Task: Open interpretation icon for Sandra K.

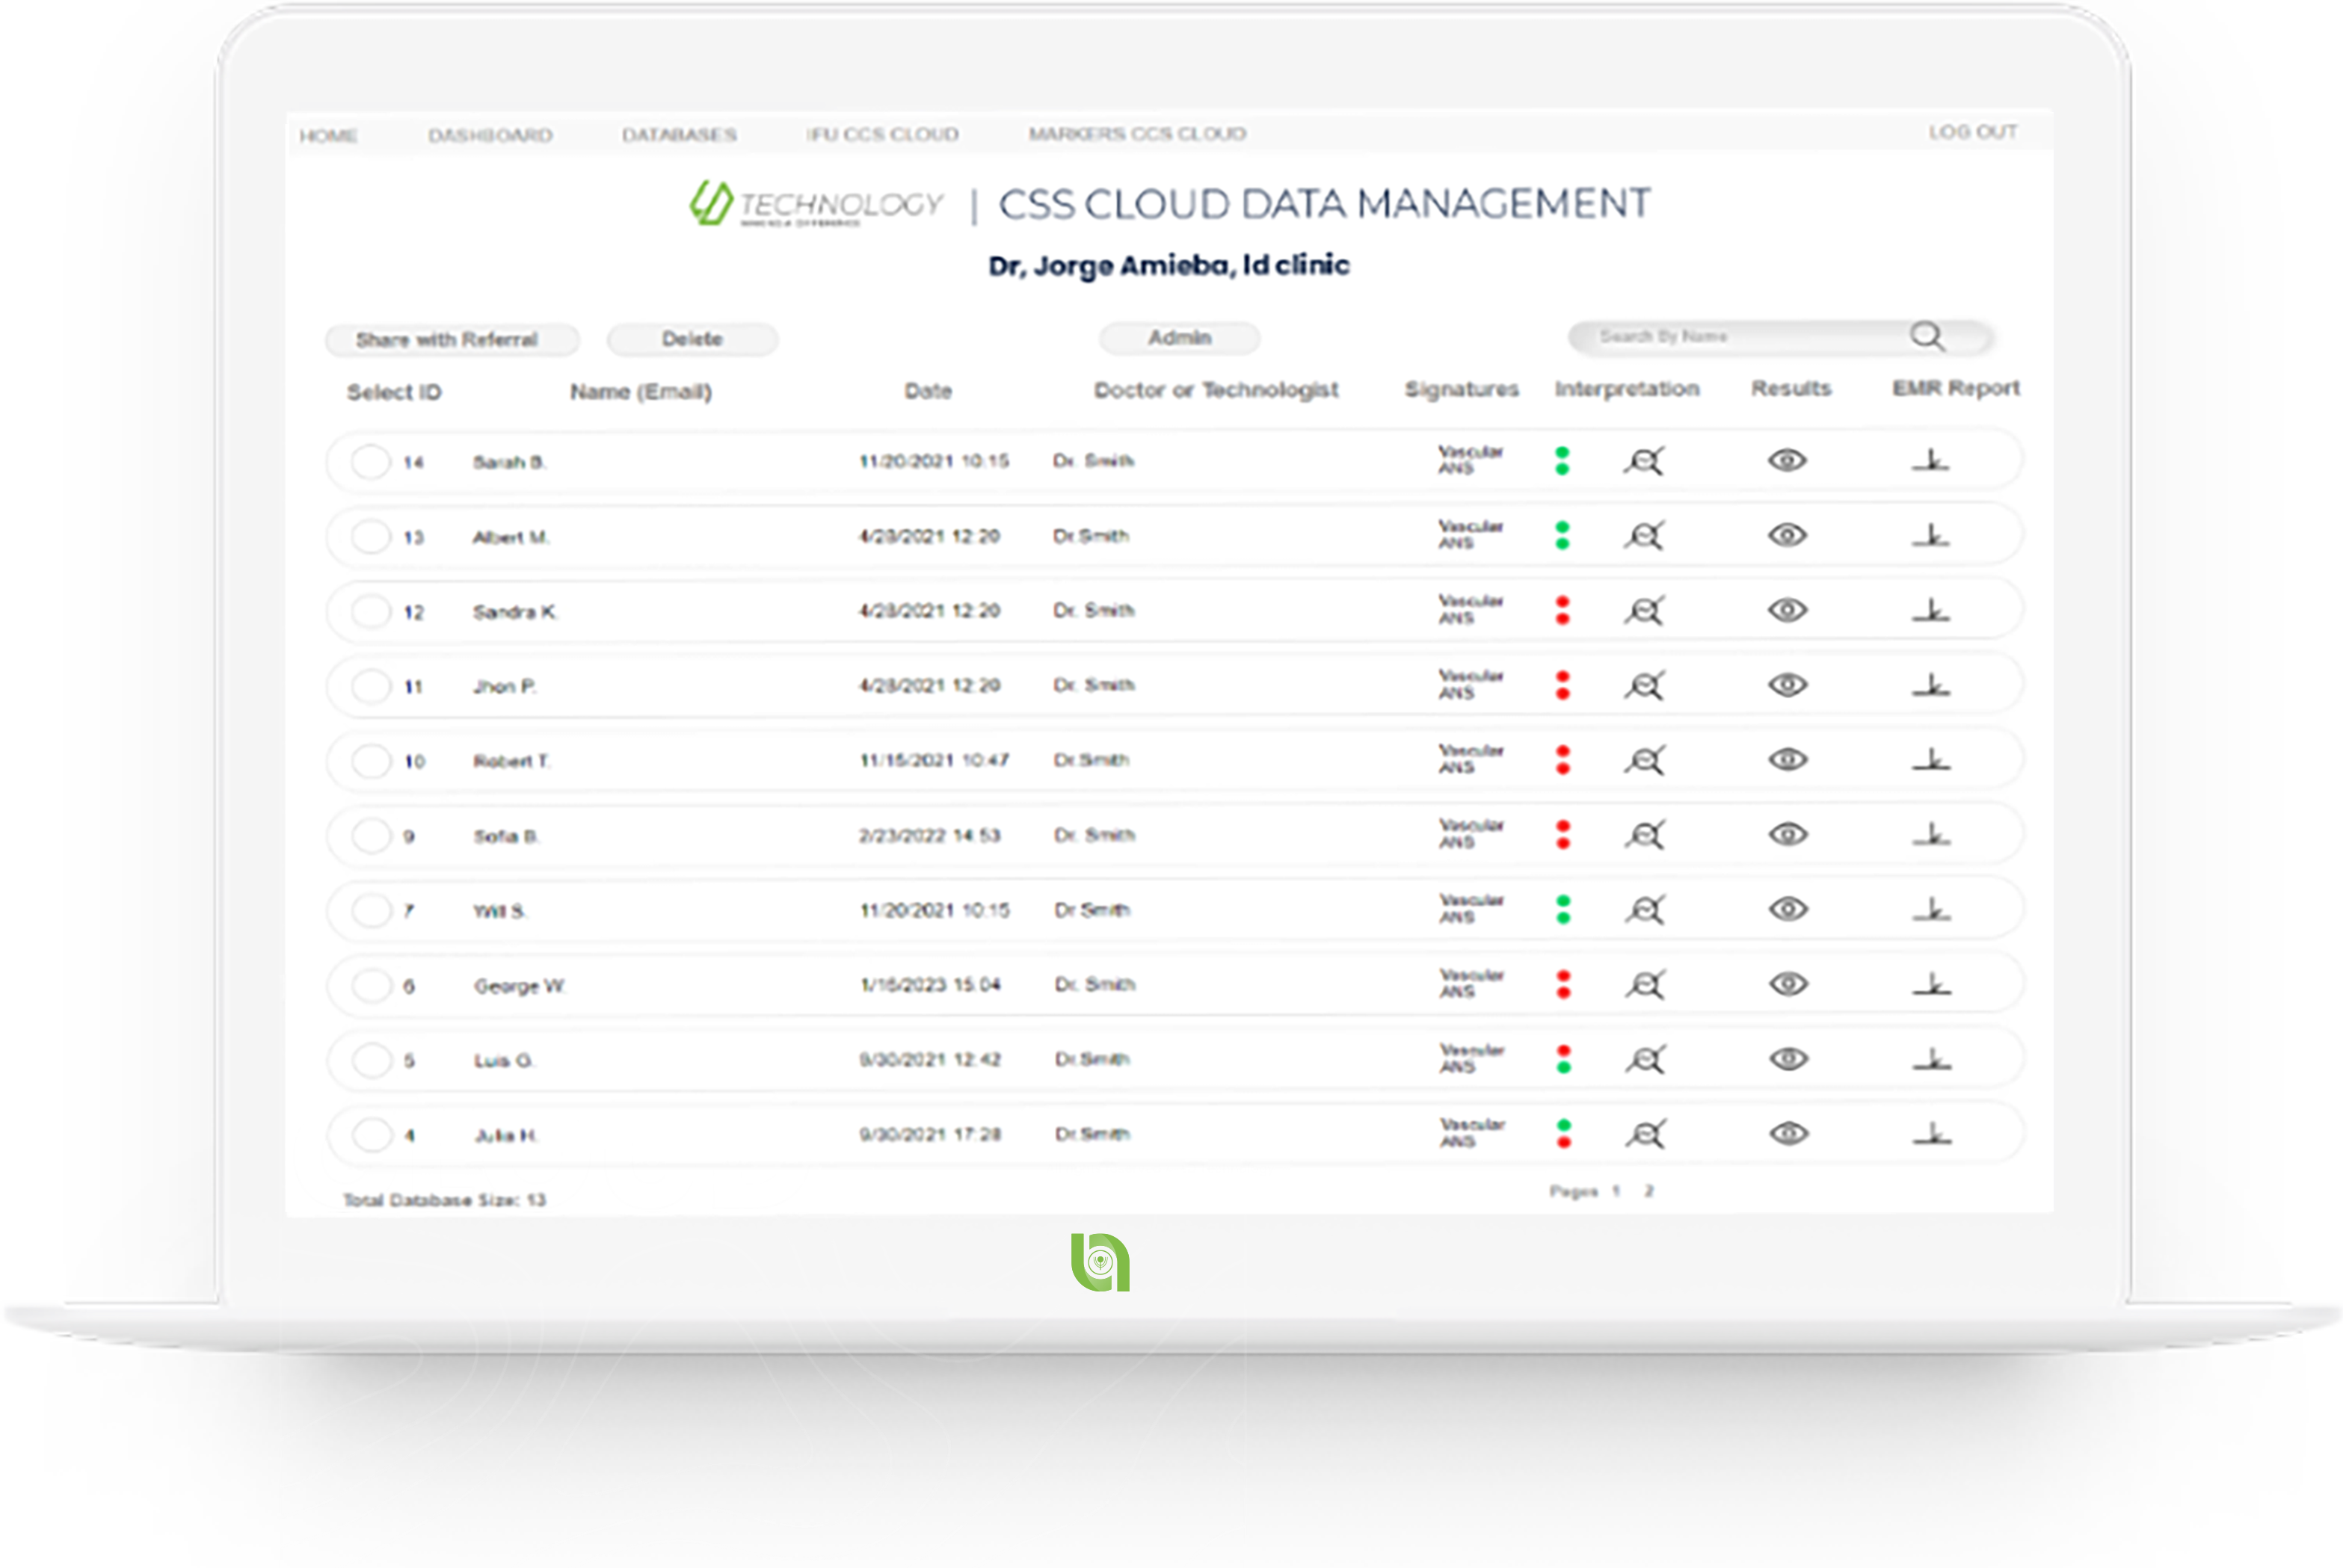Action: click(1643, 611)
